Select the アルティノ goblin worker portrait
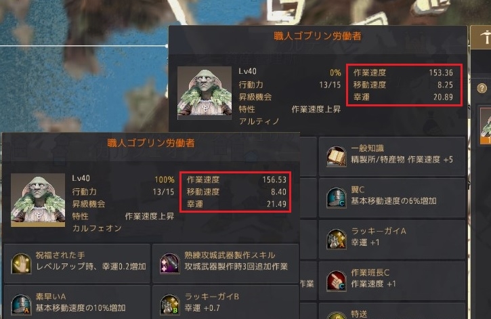Screen dimensions: 491x319 205,93
